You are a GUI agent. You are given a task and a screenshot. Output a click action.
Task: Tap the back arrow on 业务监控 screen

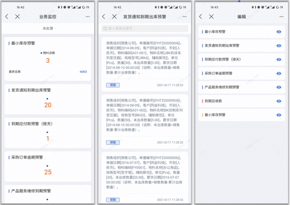7,16
